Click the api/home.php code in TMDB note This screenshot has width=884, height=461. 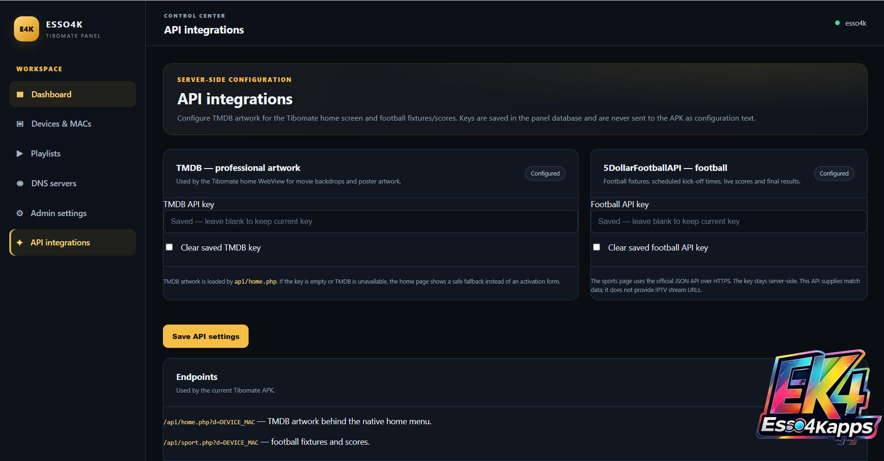click(256, 282)
